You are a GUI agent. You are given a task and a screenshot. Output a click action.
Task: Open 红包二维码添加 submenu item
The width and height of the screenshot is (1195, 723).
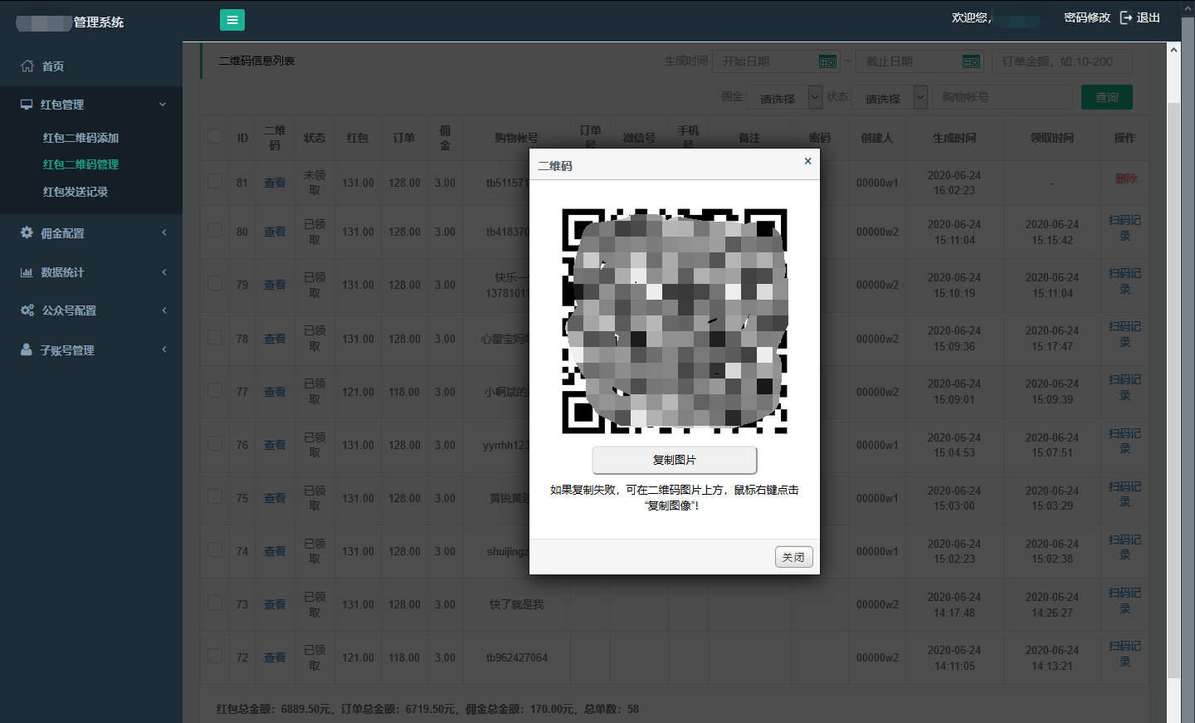(x=80, y=138)
